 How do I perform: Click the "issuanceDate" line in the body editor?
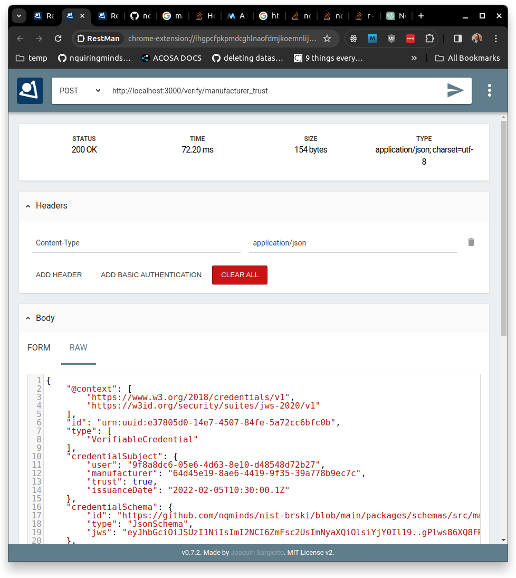(188, 490)
